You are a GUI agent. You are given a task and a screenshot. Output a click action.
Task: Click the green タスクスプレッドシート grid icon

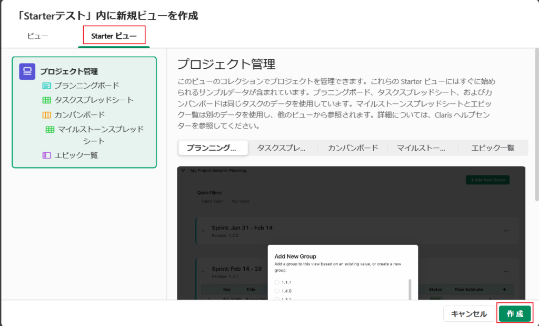(x=47, y=100)
